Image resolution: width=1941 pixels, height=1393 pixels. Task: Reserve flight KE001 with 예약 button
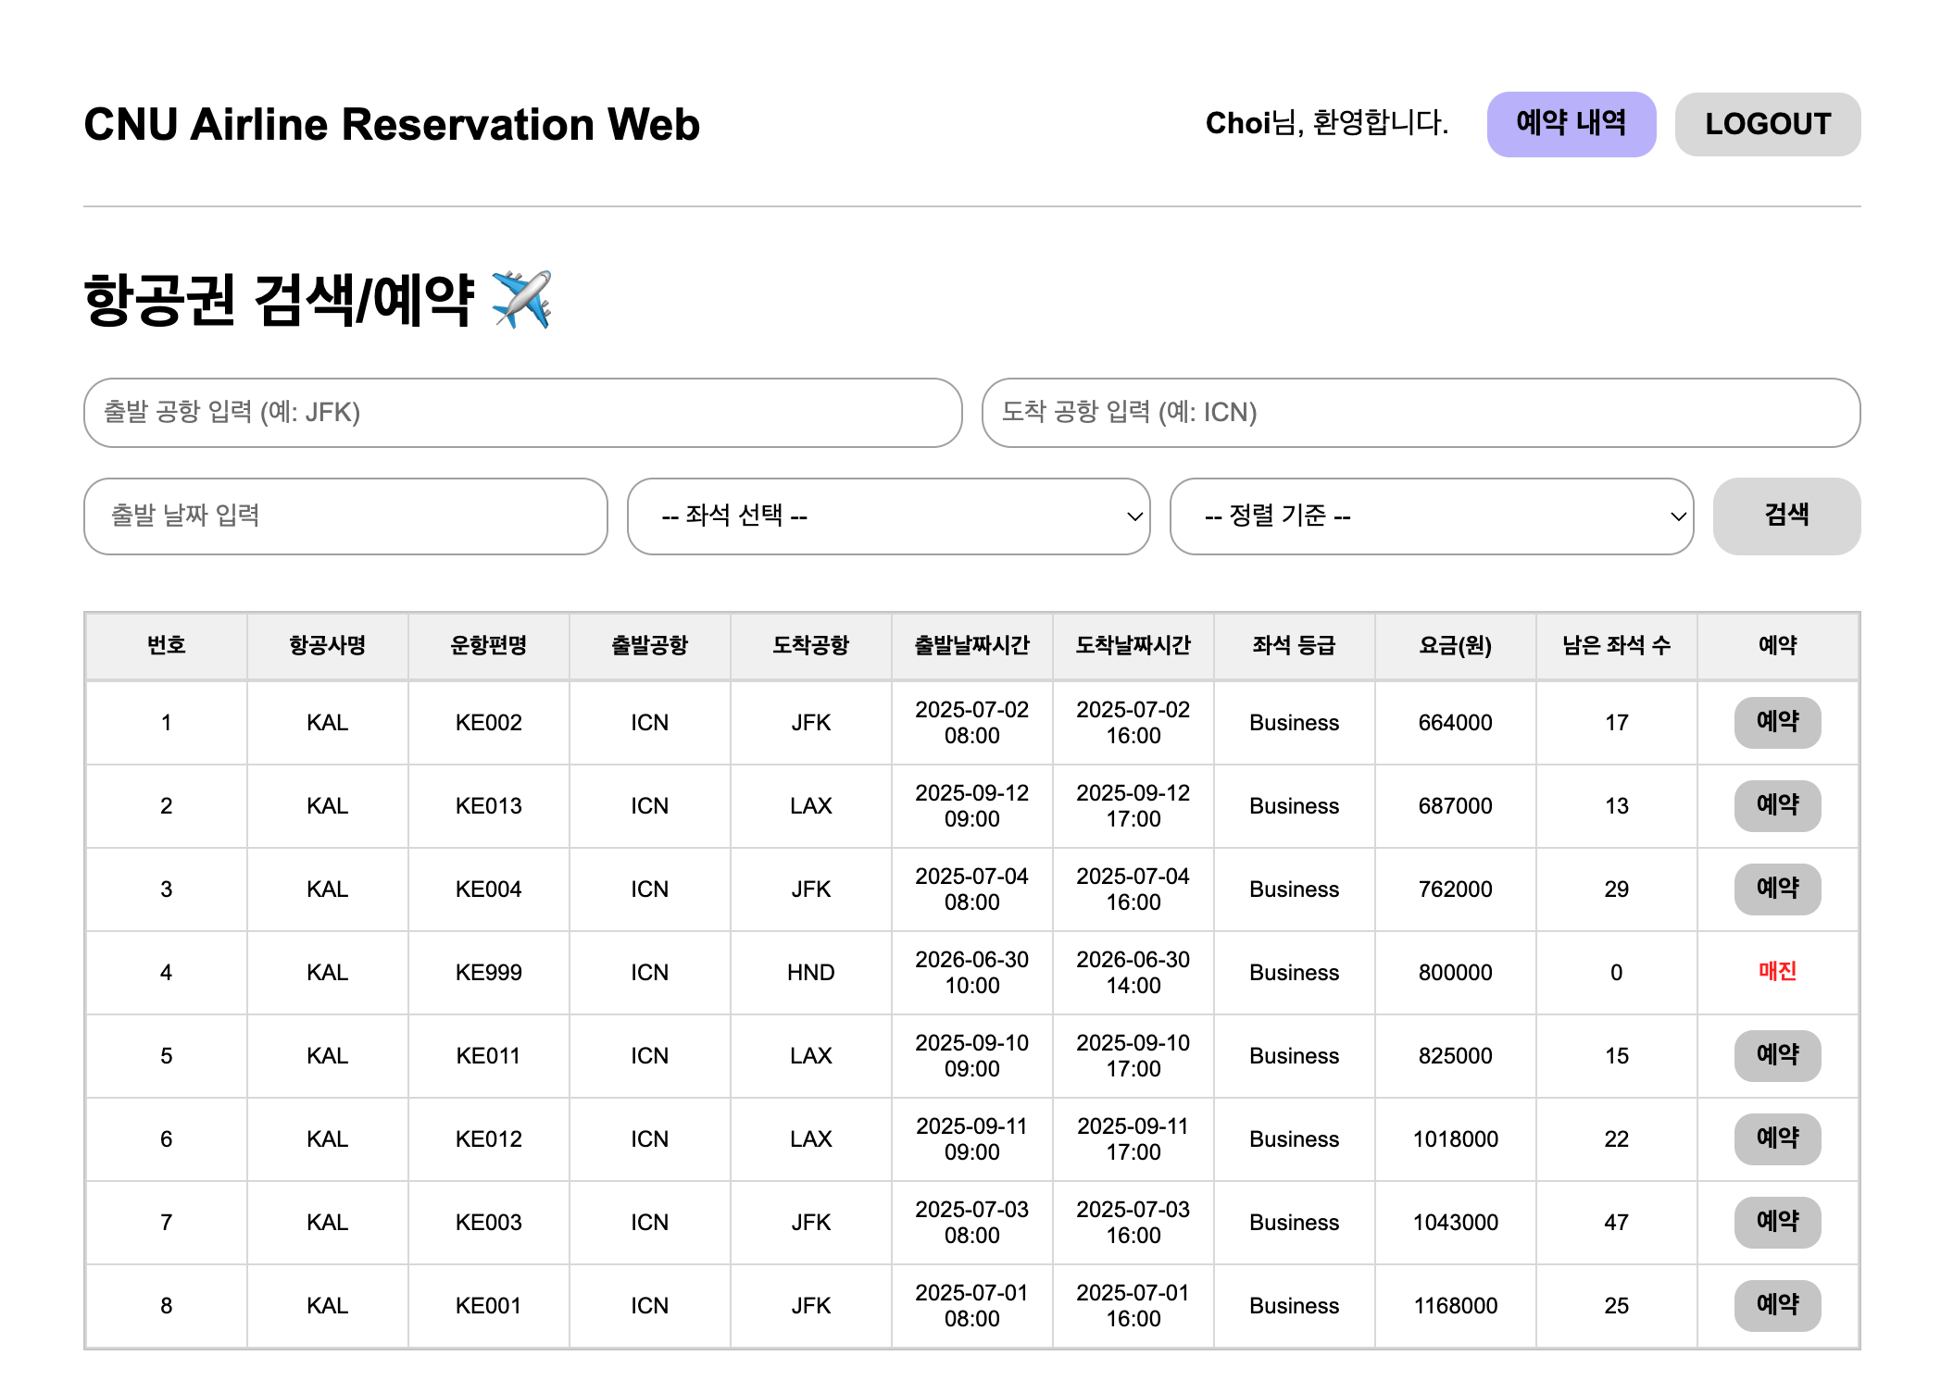point(1777,1305)
